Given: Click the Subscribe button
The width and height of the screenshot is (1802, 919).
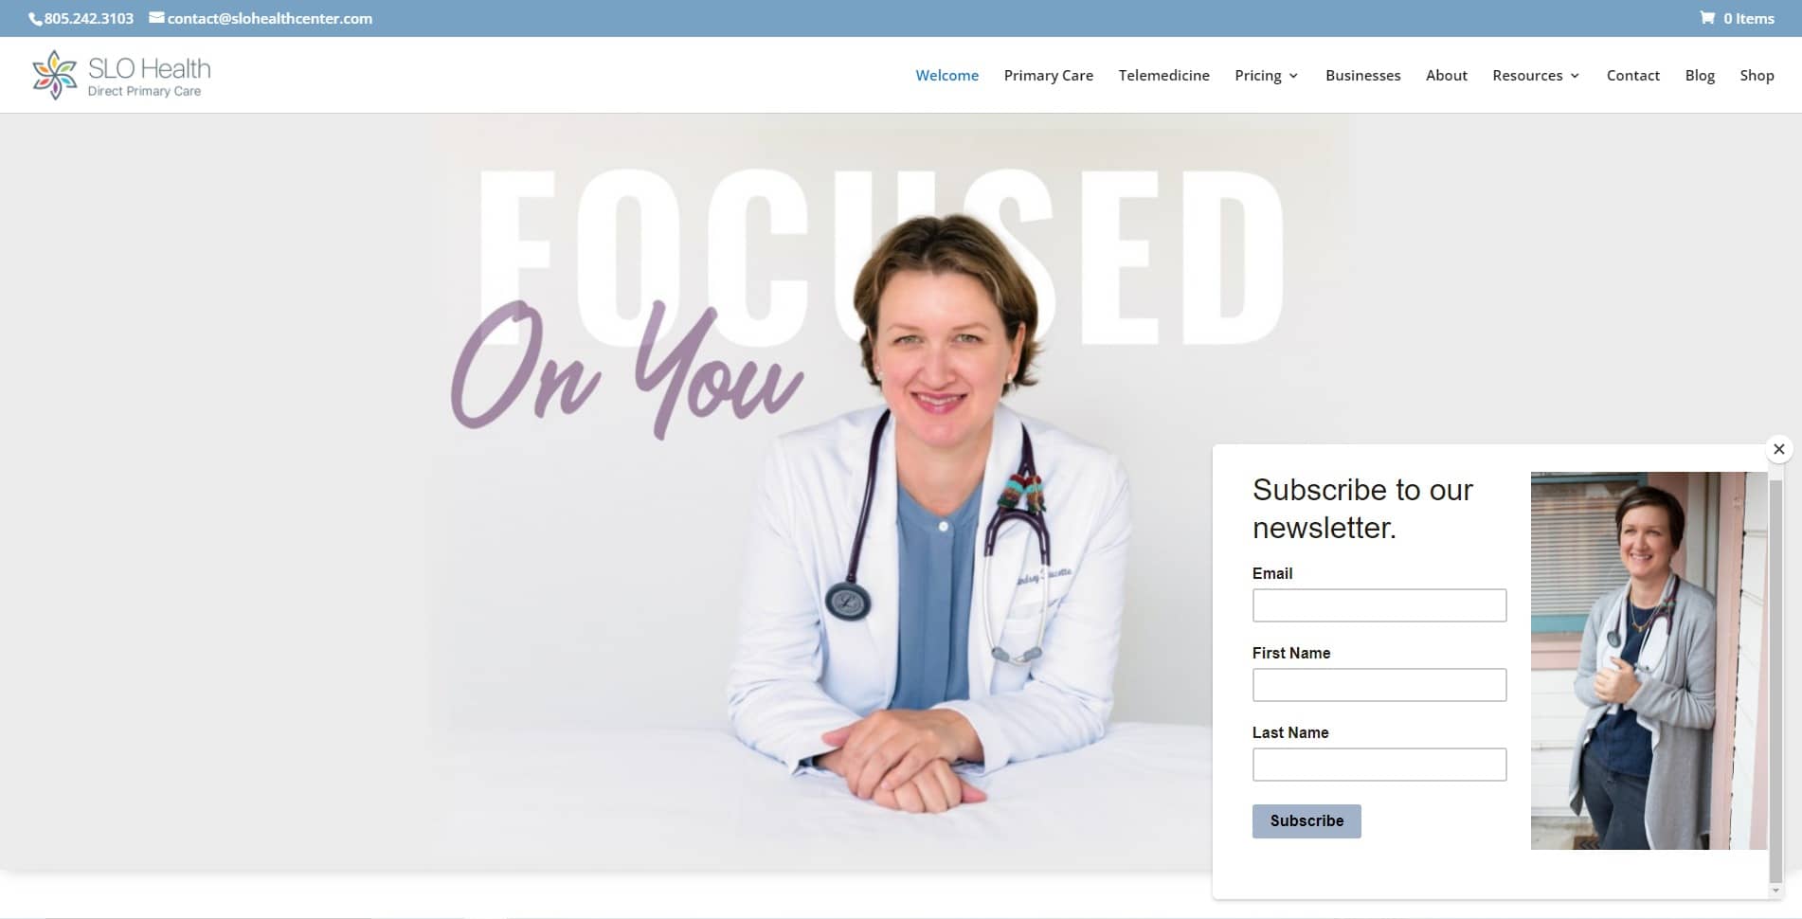Looking at the screenshot, I should pyautogui.click(x=1306, y=820).
